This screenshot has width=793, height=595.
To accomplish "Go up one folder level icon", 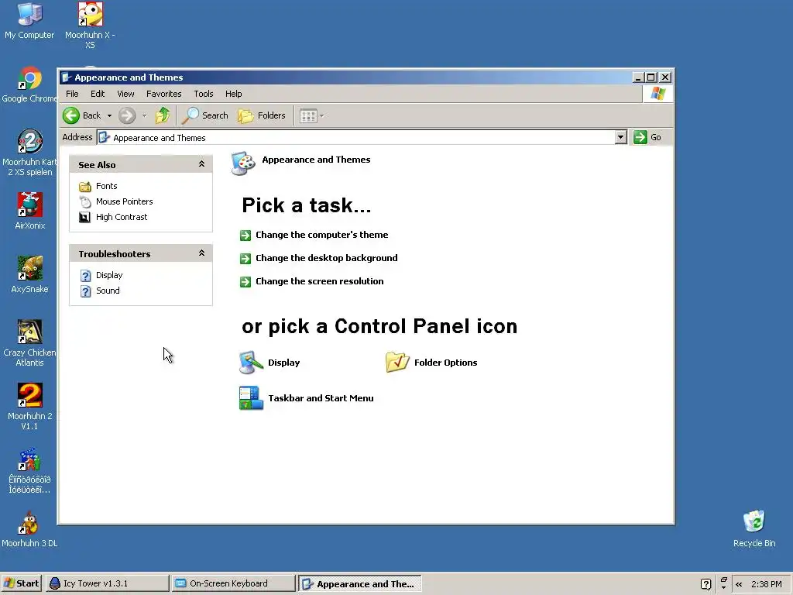I will (x=163, y=115).
